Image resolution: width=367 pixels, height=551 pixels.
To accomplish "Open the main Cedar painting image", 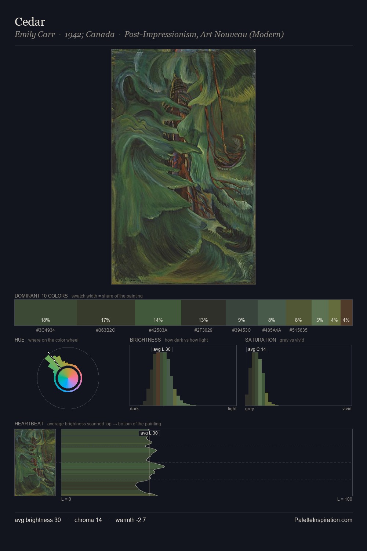I will [x=183, y=167].
